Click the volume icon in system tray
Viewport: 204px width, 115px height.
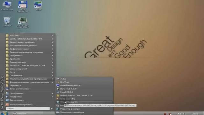(184, 114)
